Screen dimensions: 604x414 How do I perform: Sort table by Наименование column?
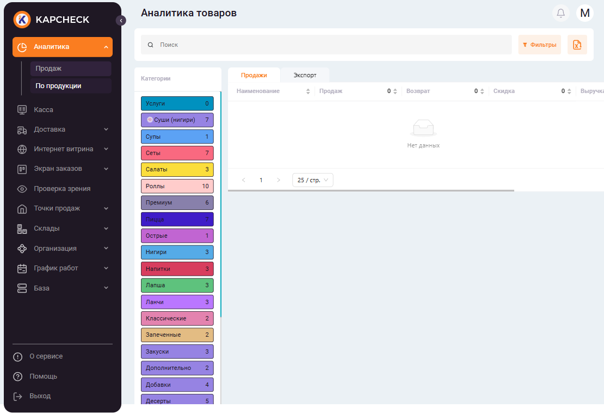[x=308, y=91]
